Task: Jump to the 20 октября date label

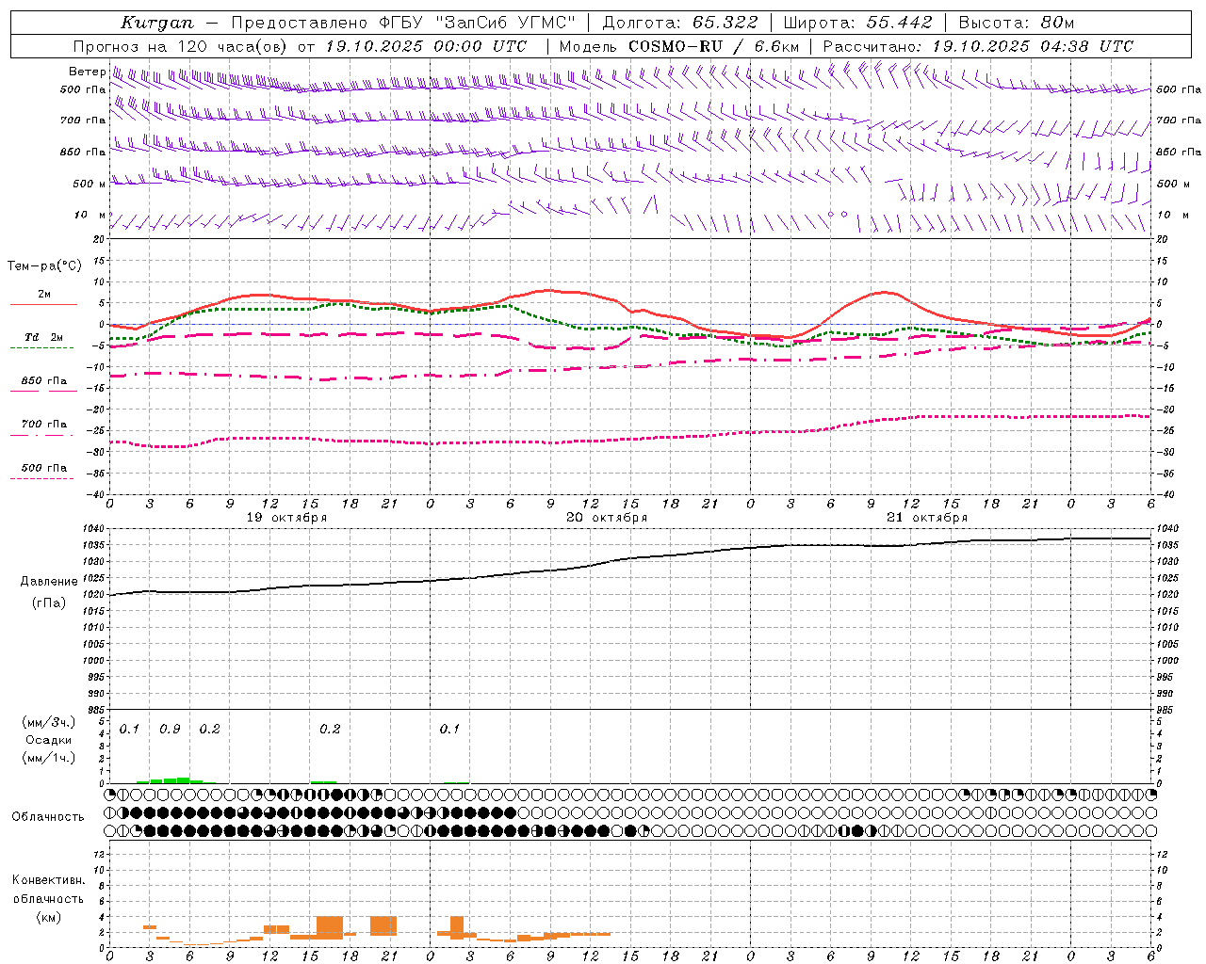Action: click(607, 518)
